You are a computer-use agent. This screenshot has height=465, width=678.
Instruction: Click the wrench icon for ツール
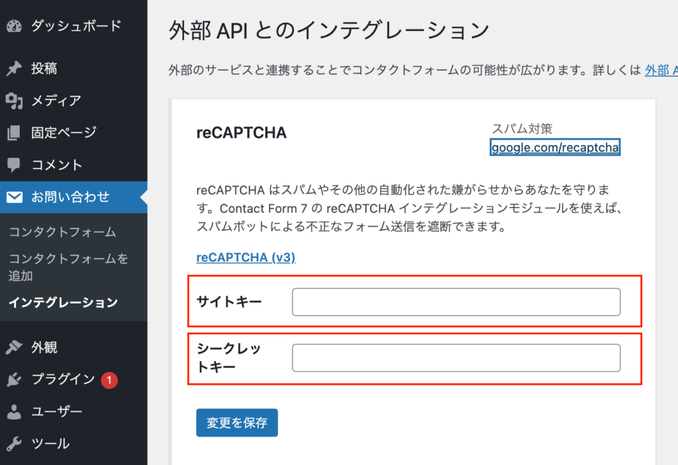[x=14, y=444]
